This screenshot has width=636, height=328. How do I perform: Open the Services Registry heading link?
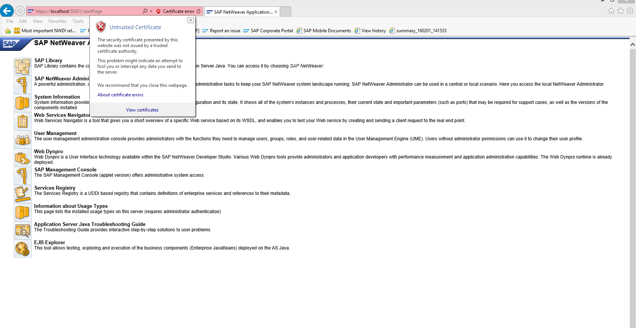pos(55,188)
